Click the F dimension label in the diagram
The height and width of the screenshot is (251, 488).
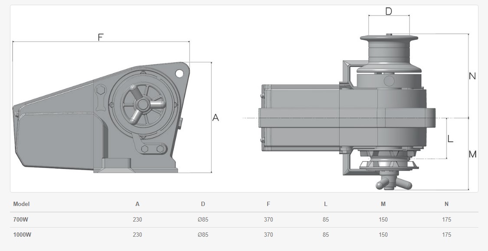pos(101,37)
